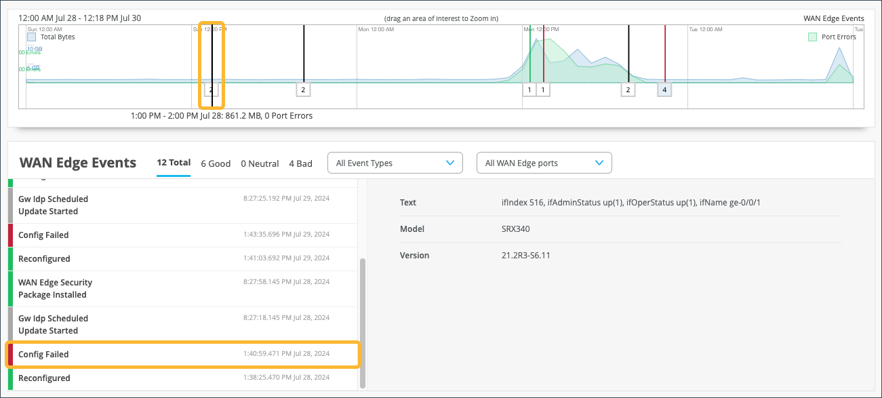Select the 12 Total events tab

point(173,163)
